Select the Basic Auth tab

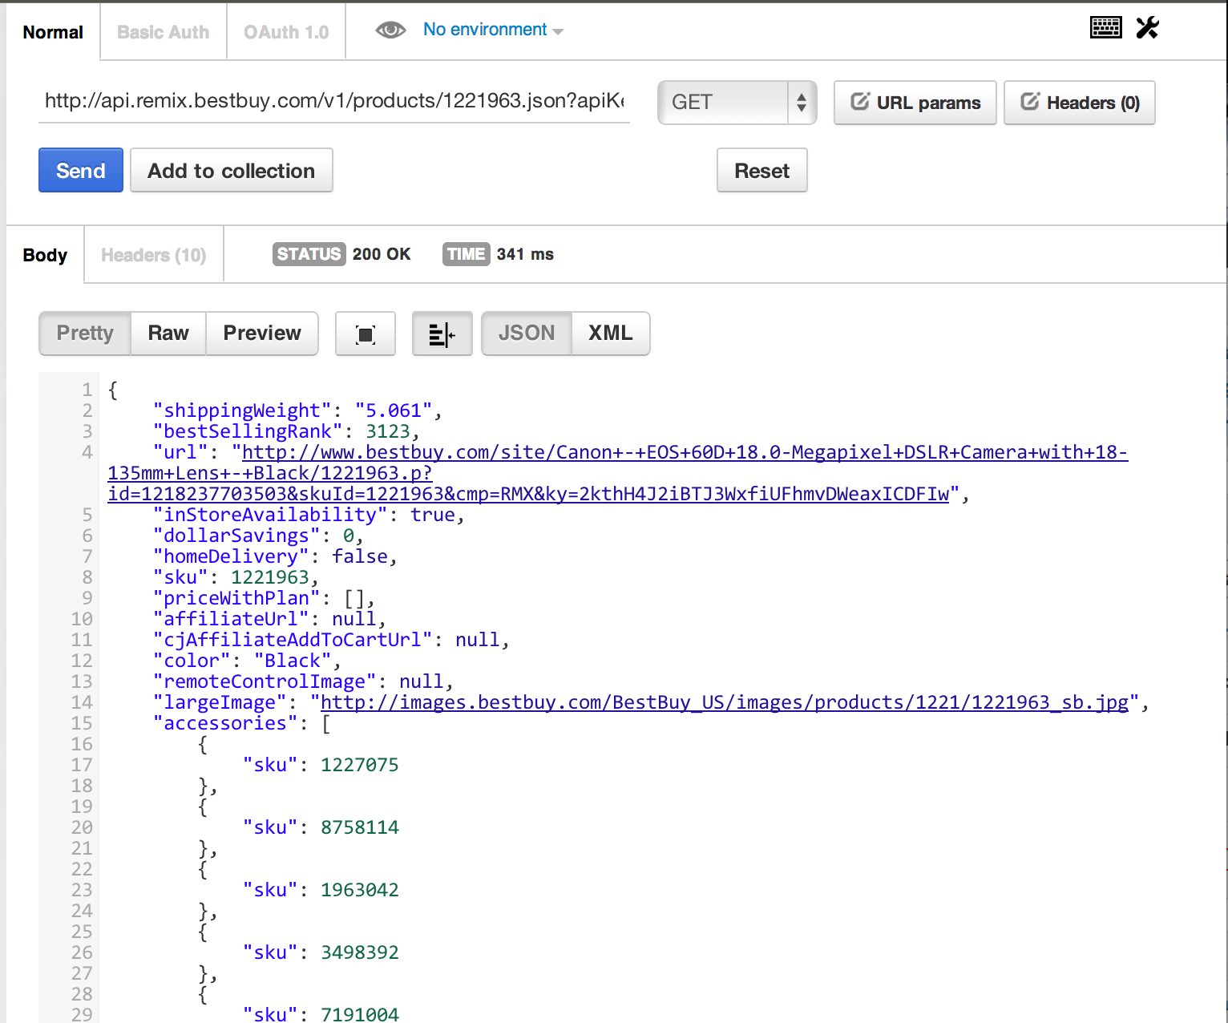[163, 31]
